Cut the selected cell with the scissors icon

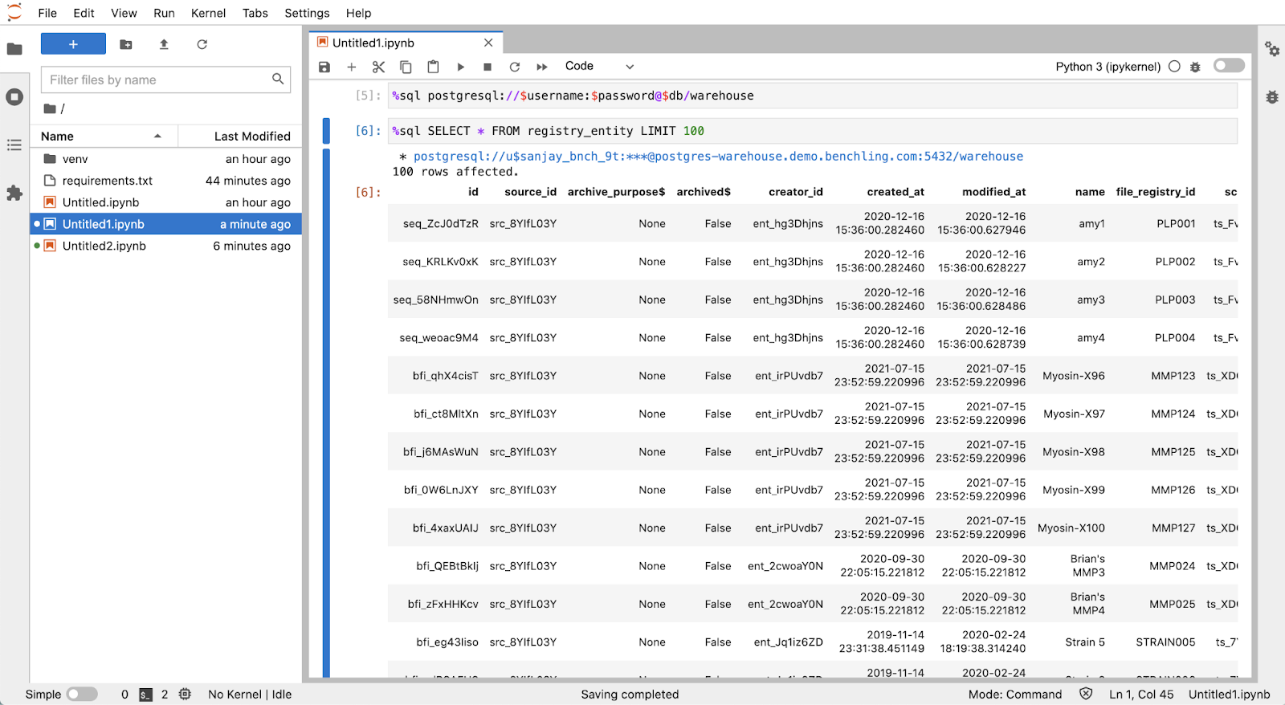378,67
